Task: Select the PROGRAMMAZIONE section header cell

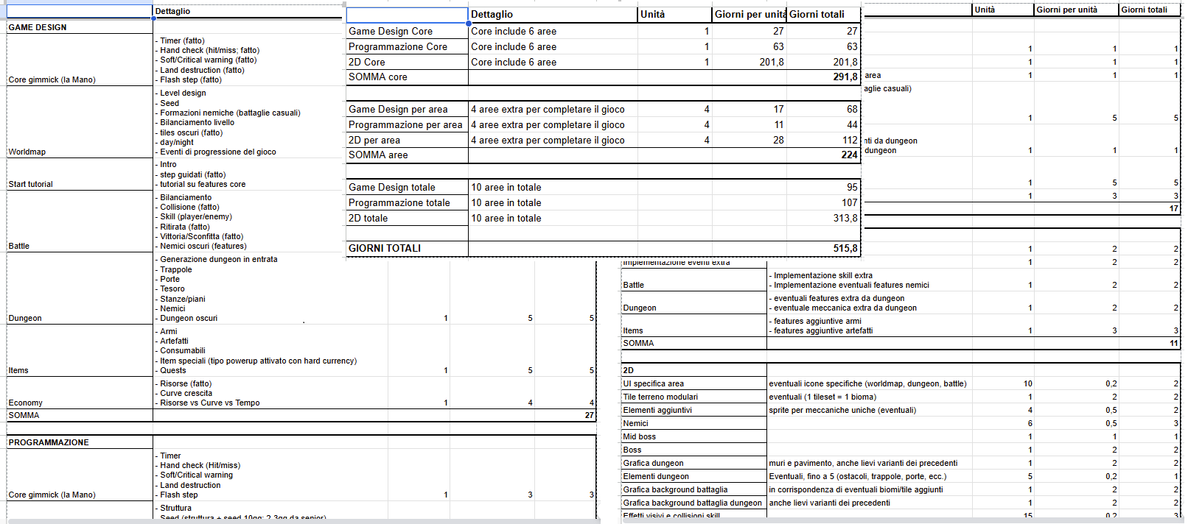Action: [80, 442]
